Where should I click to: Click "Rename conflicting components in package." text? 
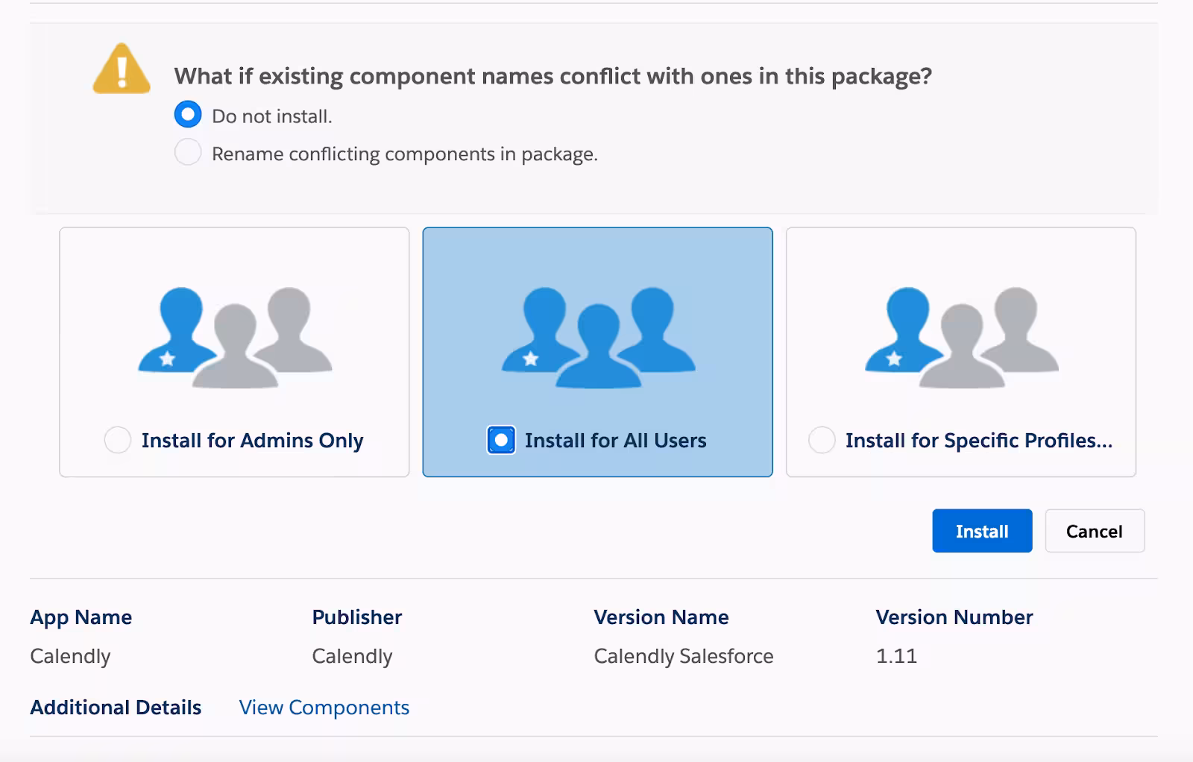pos(405,154)
